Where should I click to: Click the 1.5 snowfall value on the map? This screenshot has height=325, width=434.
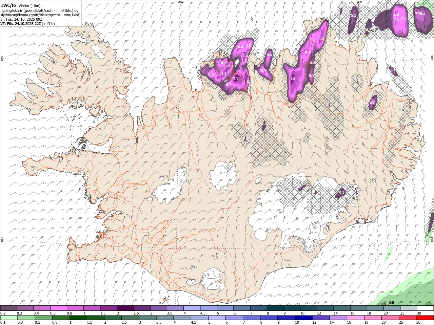[224, 73]
